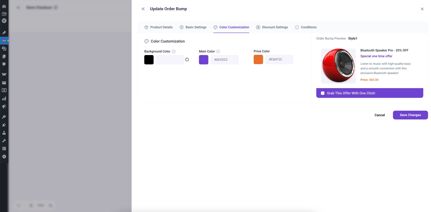Open the purple Main Color swatch
Screen dimensions: 431x212
pos(204,60)
